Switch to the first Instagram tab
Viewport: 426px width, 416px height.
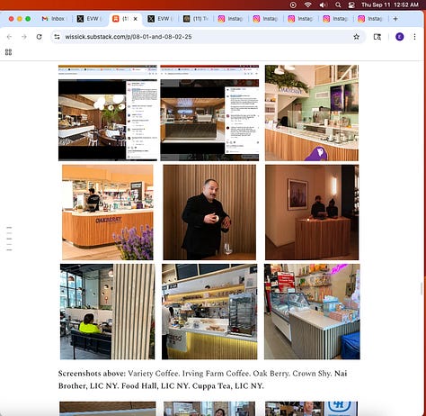pyautogui.click(x=230, y=19)
